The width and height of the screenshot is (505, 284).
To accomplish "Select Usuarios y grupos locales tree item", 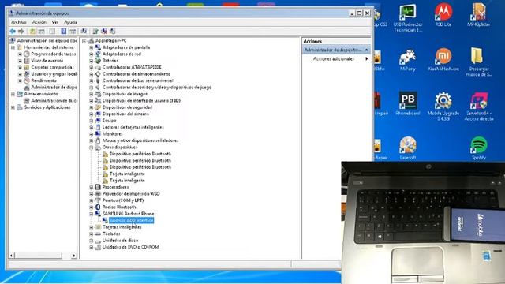I will pos(54,74).
